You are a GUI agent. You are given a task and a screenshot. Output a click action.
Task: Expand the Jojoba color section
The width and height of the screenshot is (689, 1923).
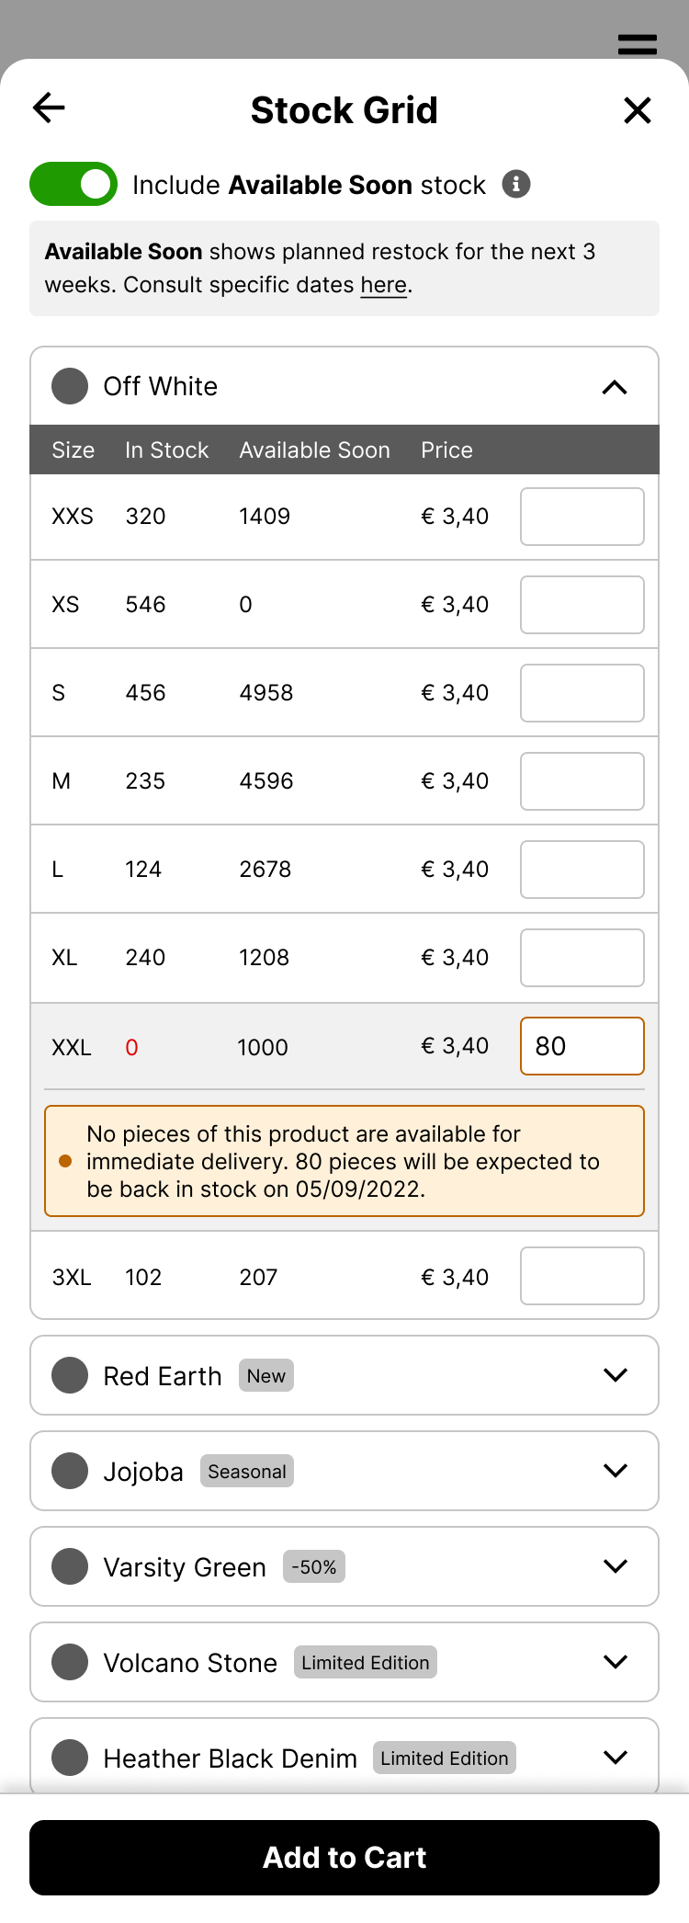[615, 1471]
